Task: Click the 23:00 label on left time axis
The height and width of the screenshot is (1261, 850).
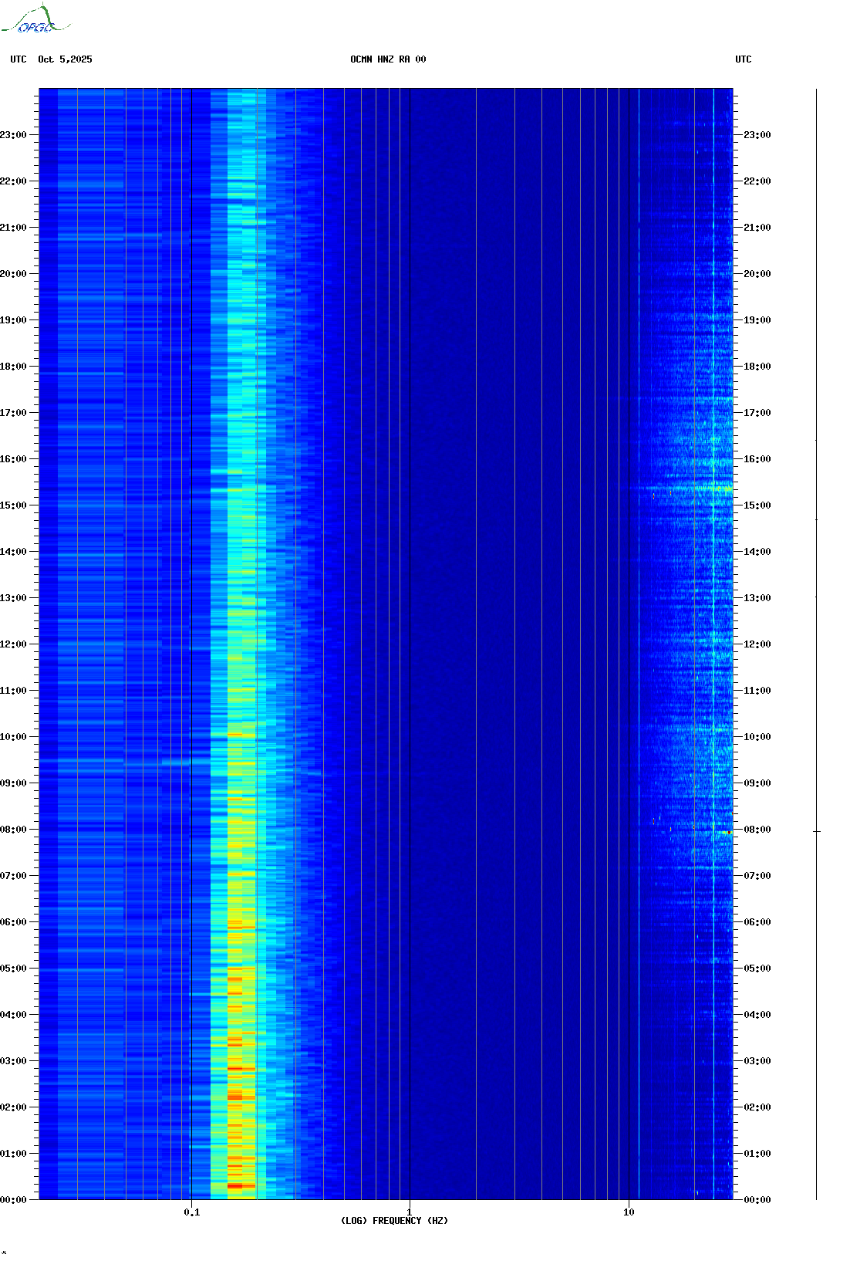Action: pos(13,135)
